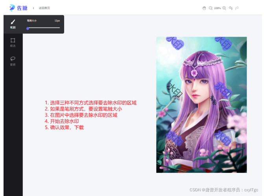Click the 佐糖 logo
264x196 pixels.
[18, 8]
